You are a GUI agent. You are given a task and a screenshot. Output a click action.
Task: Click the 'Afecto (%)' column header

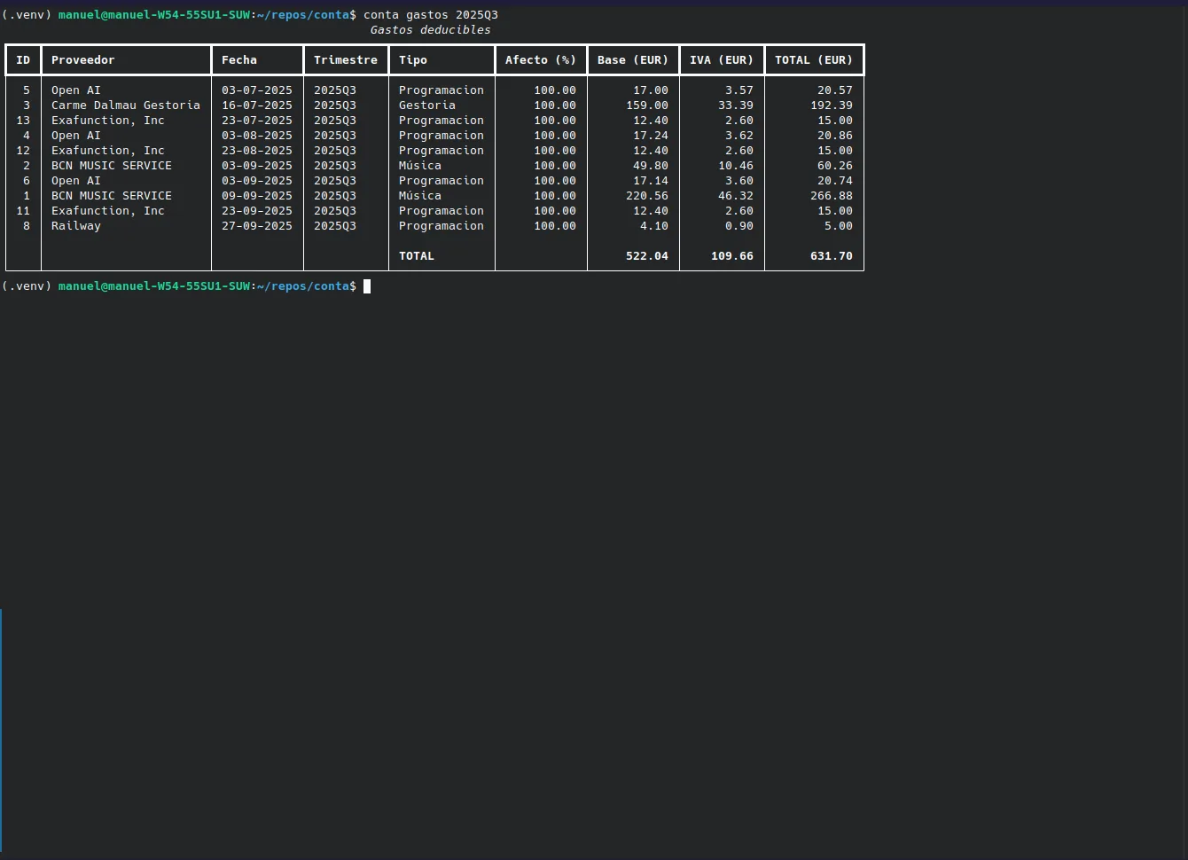tap(541, 60)
